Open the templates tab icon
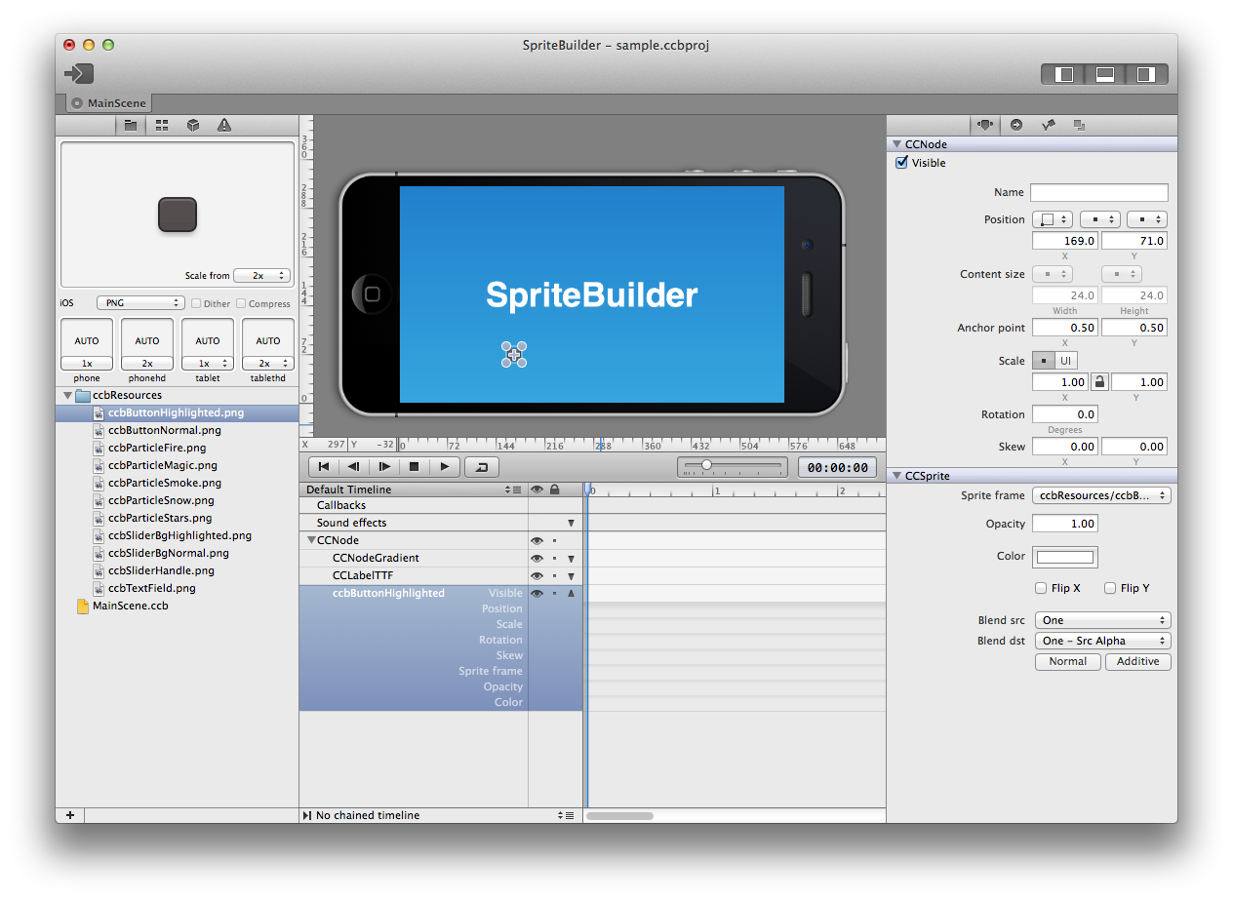This screenshot has width=1233, height=900. (1079, 125)
